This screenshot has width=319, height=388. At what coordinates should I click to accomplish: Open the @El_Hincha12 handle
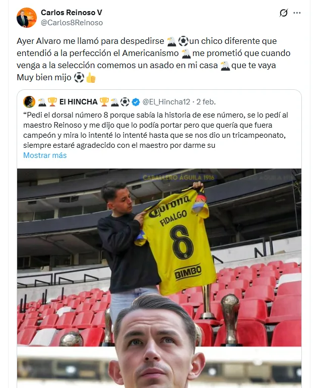[166, 102]
